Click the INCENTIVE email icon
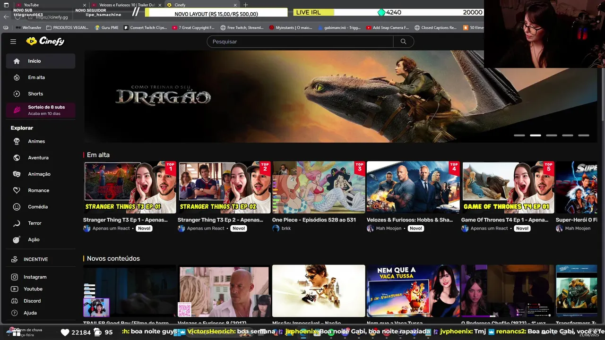The width and height of the screenshot is (605, 340). (x=14, y=259)
